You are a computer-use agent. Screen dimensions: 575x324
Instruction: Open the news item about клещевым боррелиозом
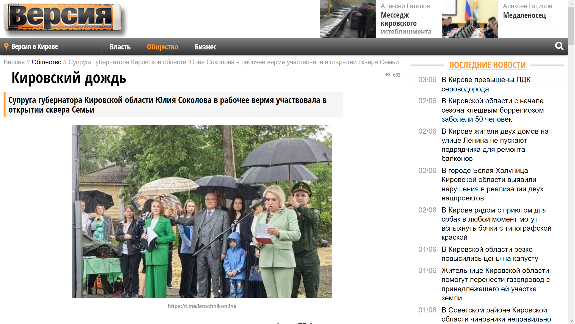coord(492,110)
